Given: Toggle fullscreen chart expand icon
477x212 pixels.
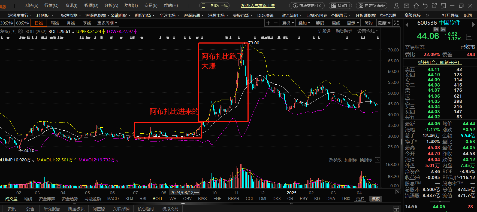Looking at the screenshot, I should 396,23.
